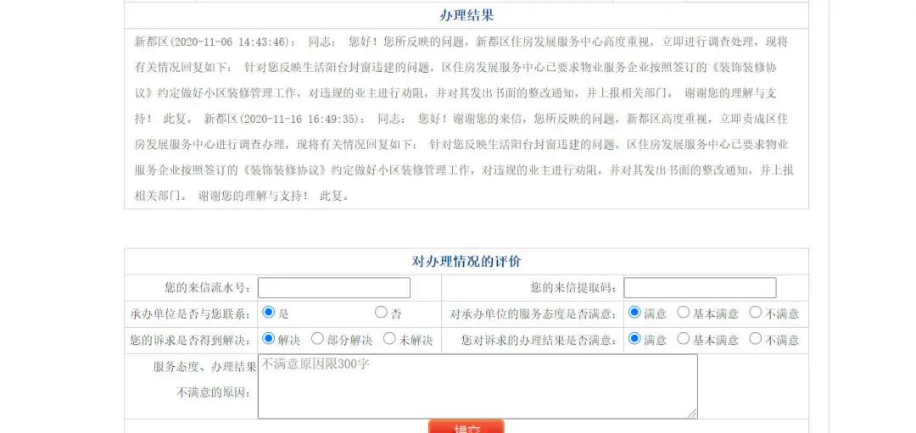Viewport: 916px width, 433px height.
Task: Pick 基本满意 for 服务态度是否满意
Action: point(684,313)
